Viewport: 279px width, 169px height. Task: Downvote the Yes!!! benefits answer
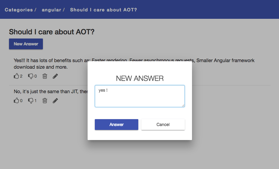coord(31,76)
